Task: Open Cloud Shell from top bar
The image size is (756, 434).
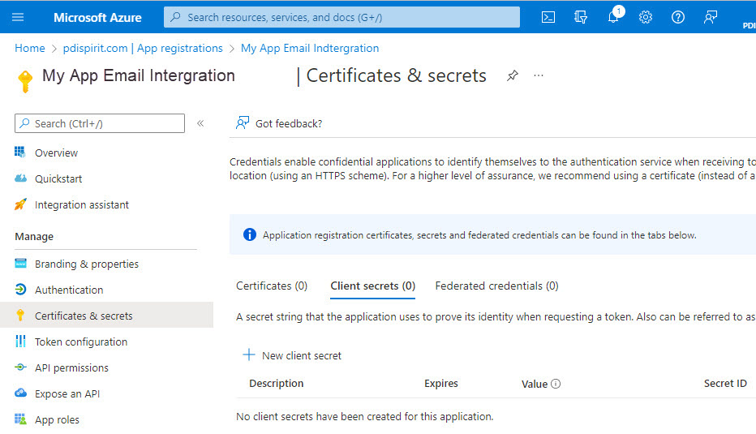Action: coord(548,17)
